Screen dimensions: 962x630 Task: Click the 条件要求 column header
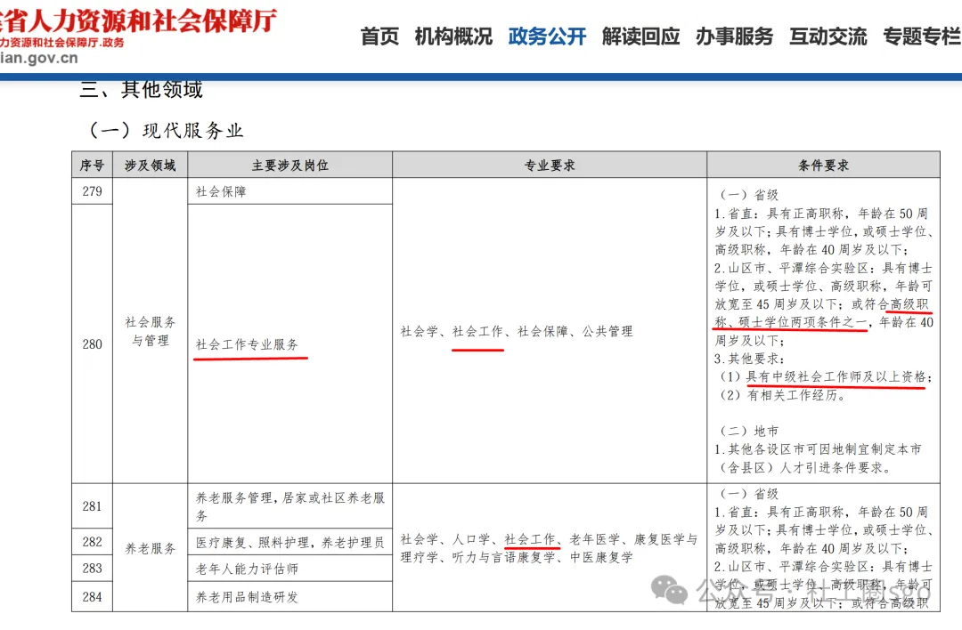823,165
